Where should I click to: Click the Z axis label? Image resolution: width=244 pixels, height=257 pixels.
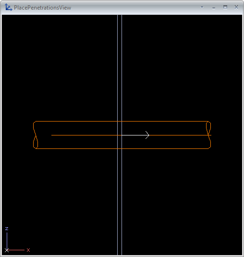click(x=7, y=229)
